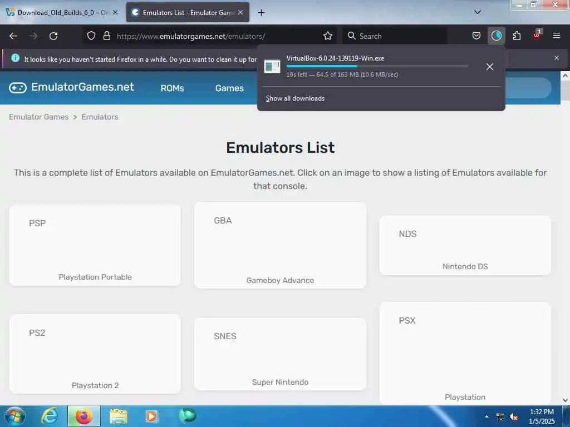Image resolution: width=570 pixels, height=427 pixels.
Task: Open a new tab with plus button
Action: [261, 13]
